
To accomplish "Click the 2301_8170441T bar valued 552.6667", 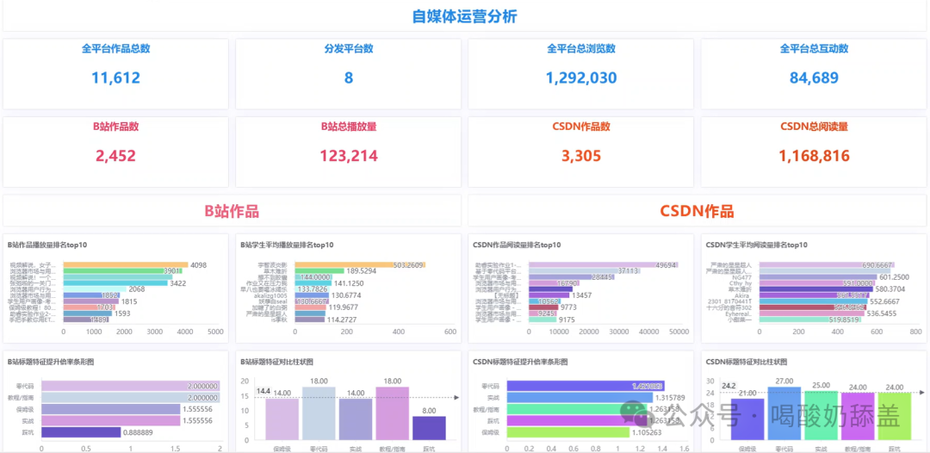I will coord(813,301).
